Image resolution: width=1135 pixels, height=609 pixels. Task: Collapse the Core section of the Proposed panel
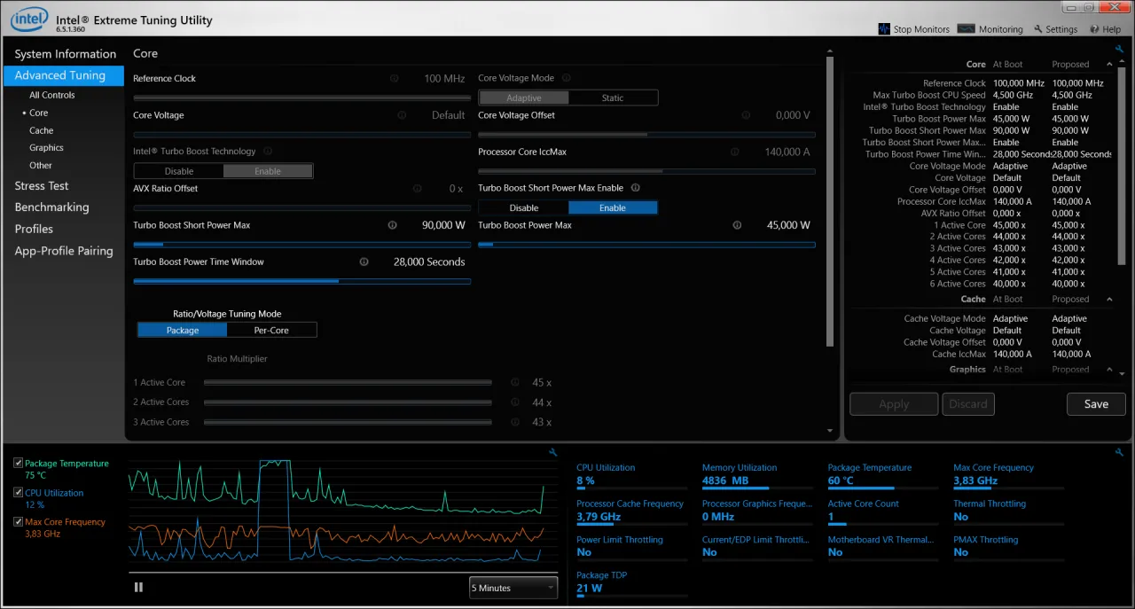pyautogui.click(x=1109, y=64)
